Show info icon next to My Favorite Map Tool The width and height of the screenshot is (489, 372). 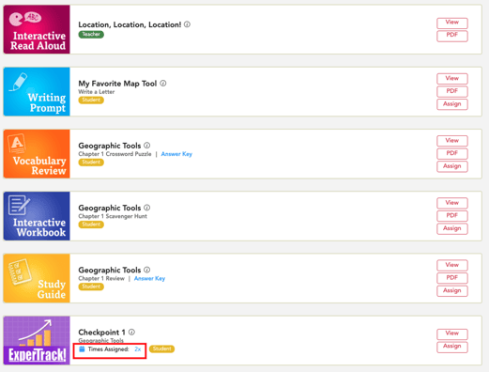click(x=163, y=84)
